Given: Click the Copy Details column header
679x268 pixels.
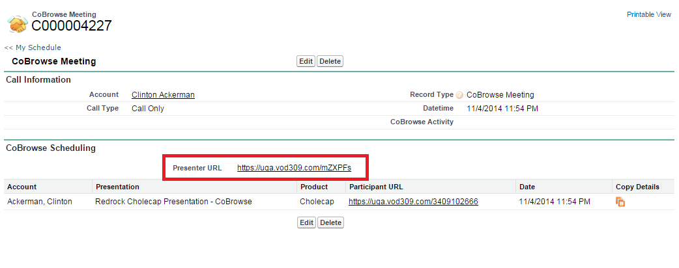Looking at the screenshot, I should tap(637, 187).
